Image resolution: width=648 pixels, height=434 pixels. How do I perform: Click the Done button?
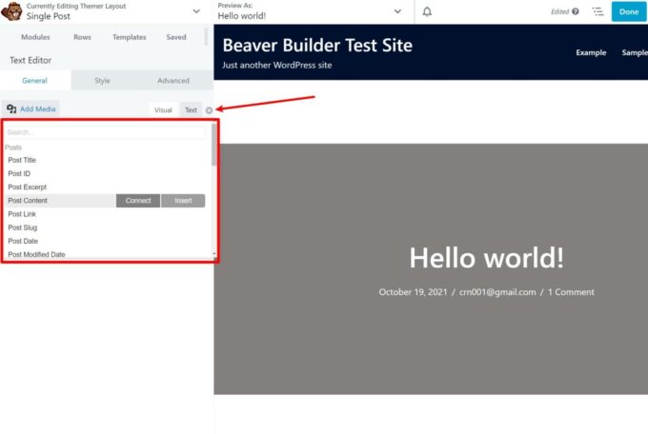click(629, 11)
